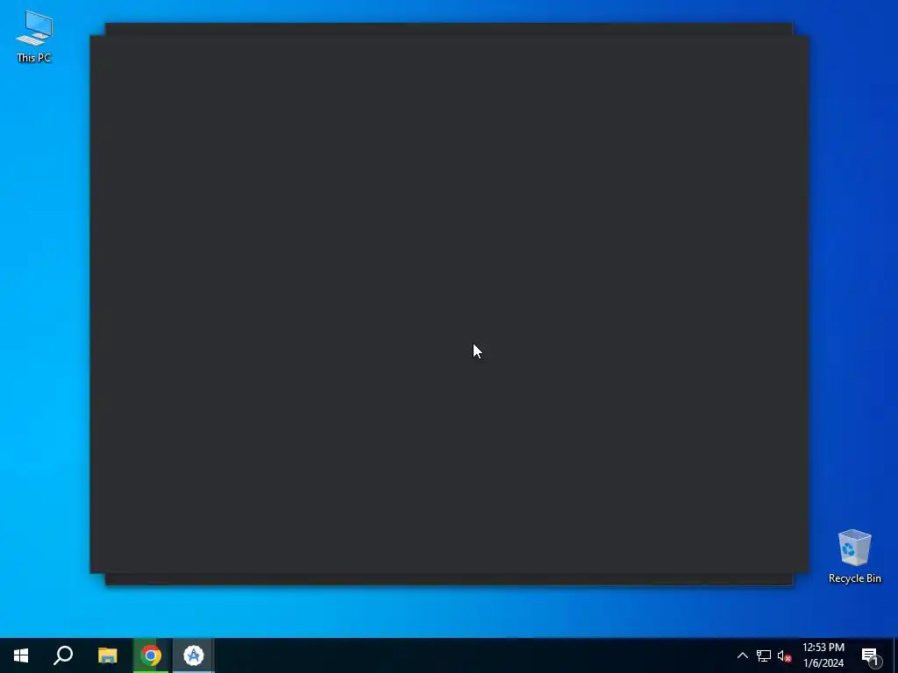Open the Windows Start menu

pyautogui.click(x=21, y=655)
